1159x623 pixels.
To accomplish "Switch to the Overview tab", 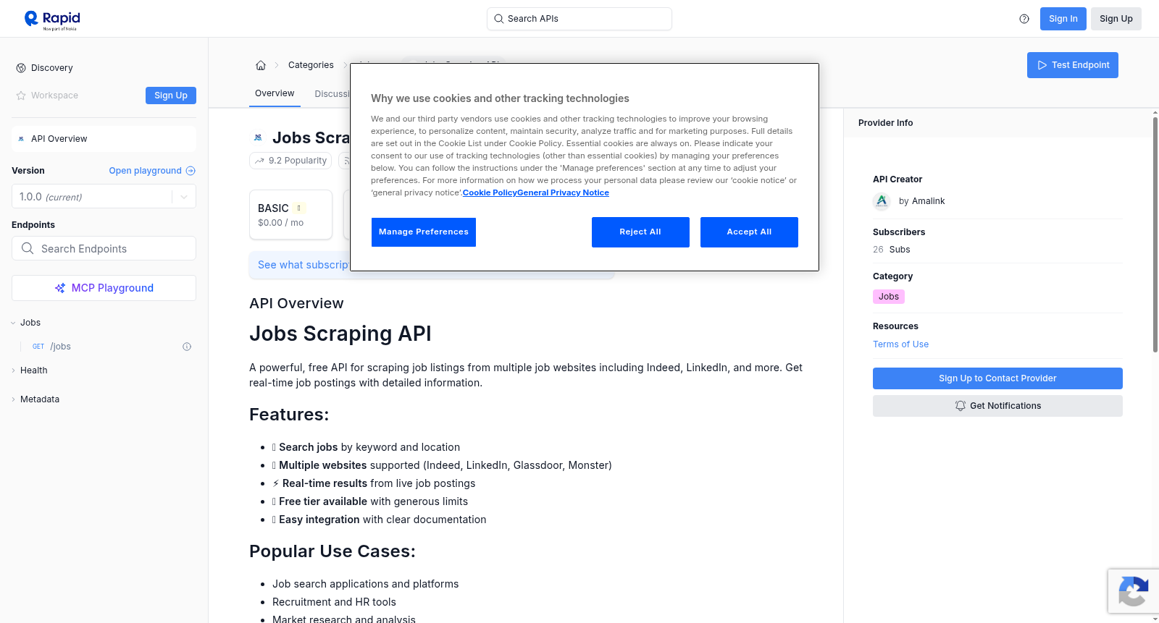I will click(x=275, y=93).
